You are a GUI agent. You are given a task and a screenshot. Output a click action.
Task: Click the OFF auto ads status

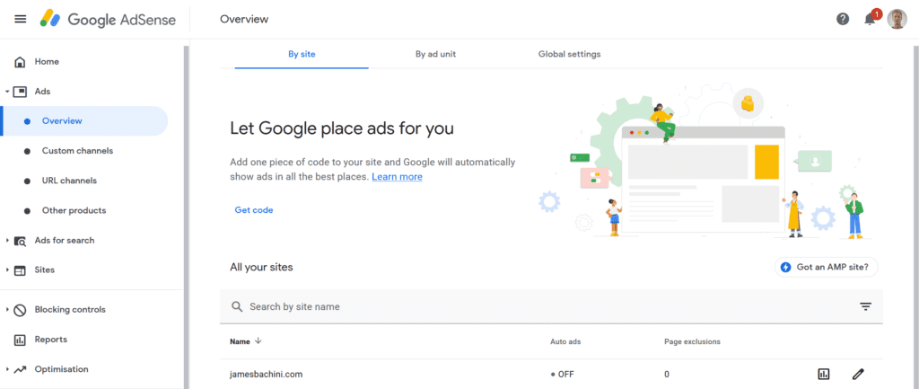[x=562, y=375]
